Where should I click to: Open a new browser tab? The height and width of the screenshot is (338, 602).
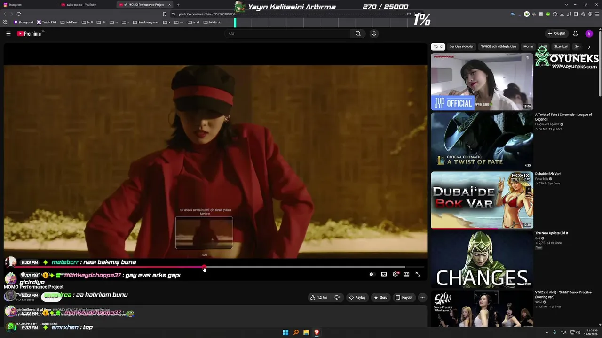178,5
